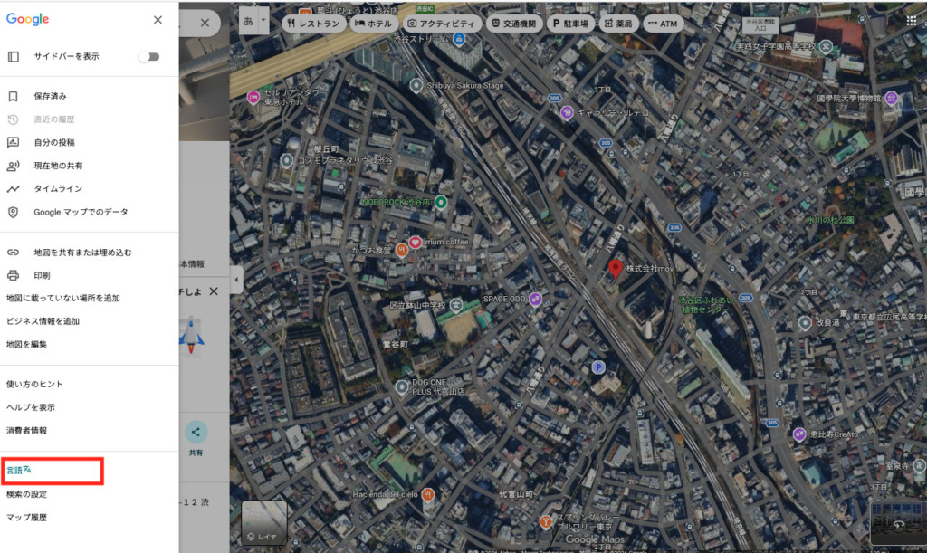Select 言語 language option
Viewport: 927px width, 553px height.
click(x=20, y=470)
